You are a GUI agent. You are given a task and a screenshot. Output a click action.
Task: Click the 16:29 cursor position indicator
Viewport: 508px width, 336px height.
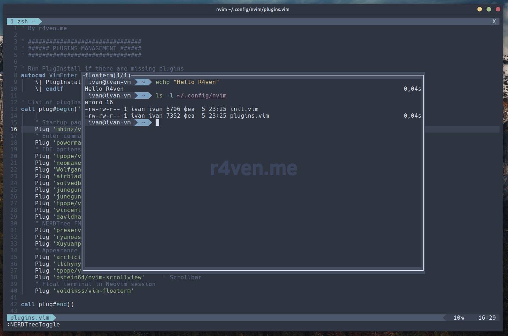coord(487,318)
